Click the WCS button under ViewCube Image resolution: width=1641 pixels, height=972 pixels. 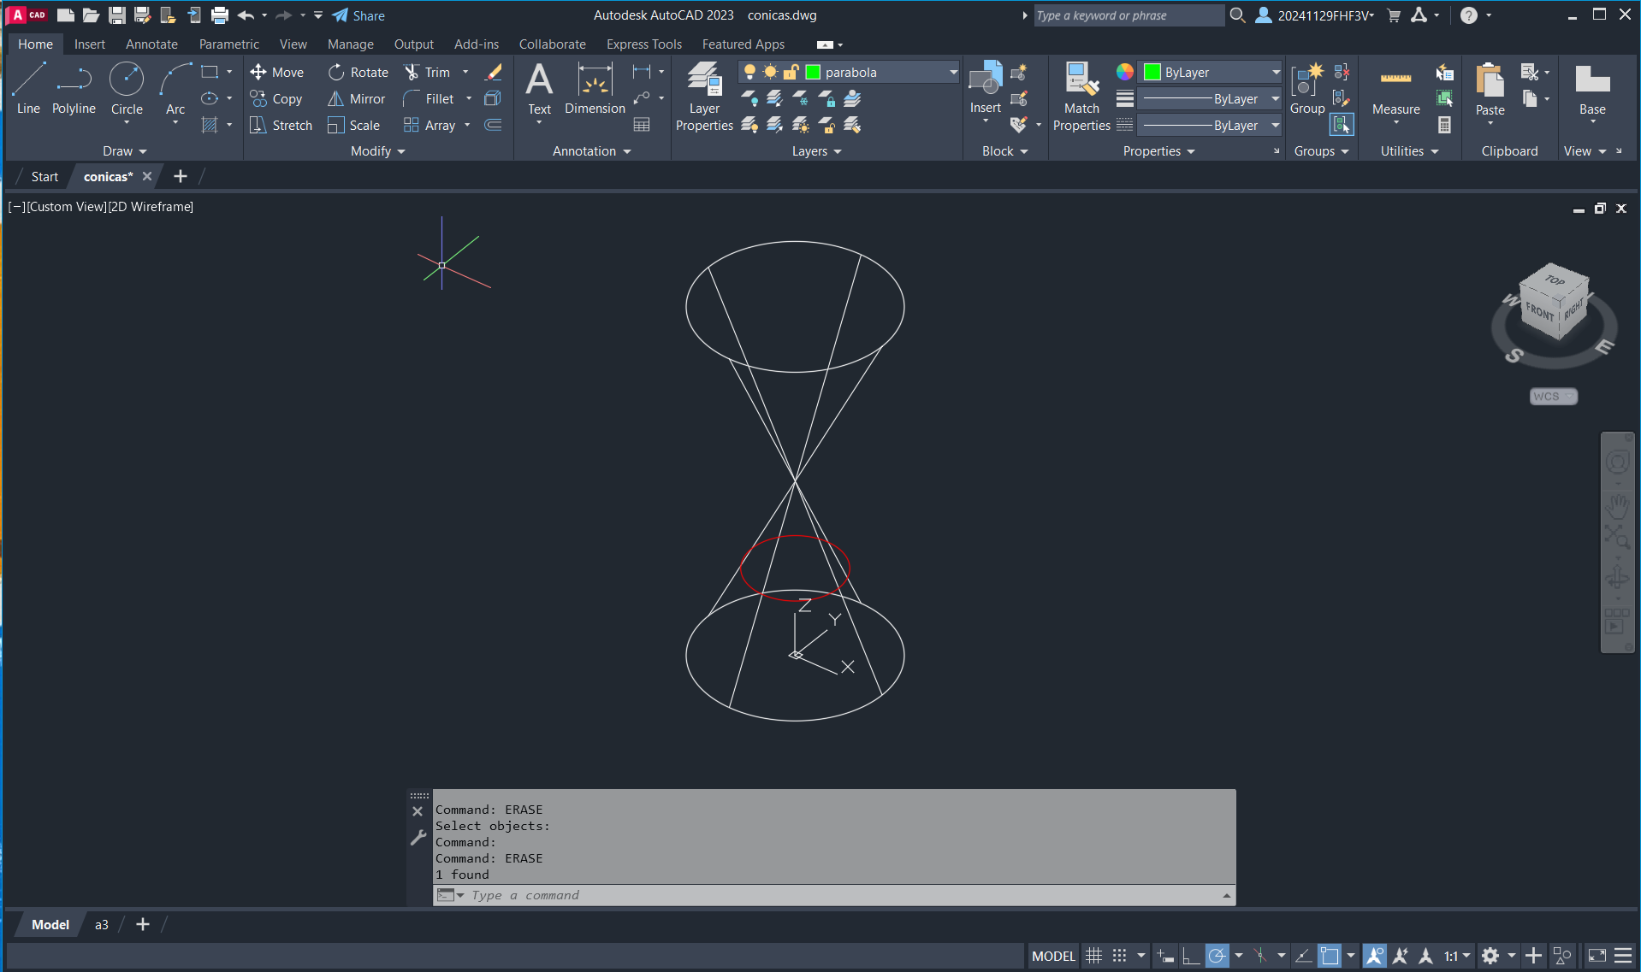click(1552, 397)
